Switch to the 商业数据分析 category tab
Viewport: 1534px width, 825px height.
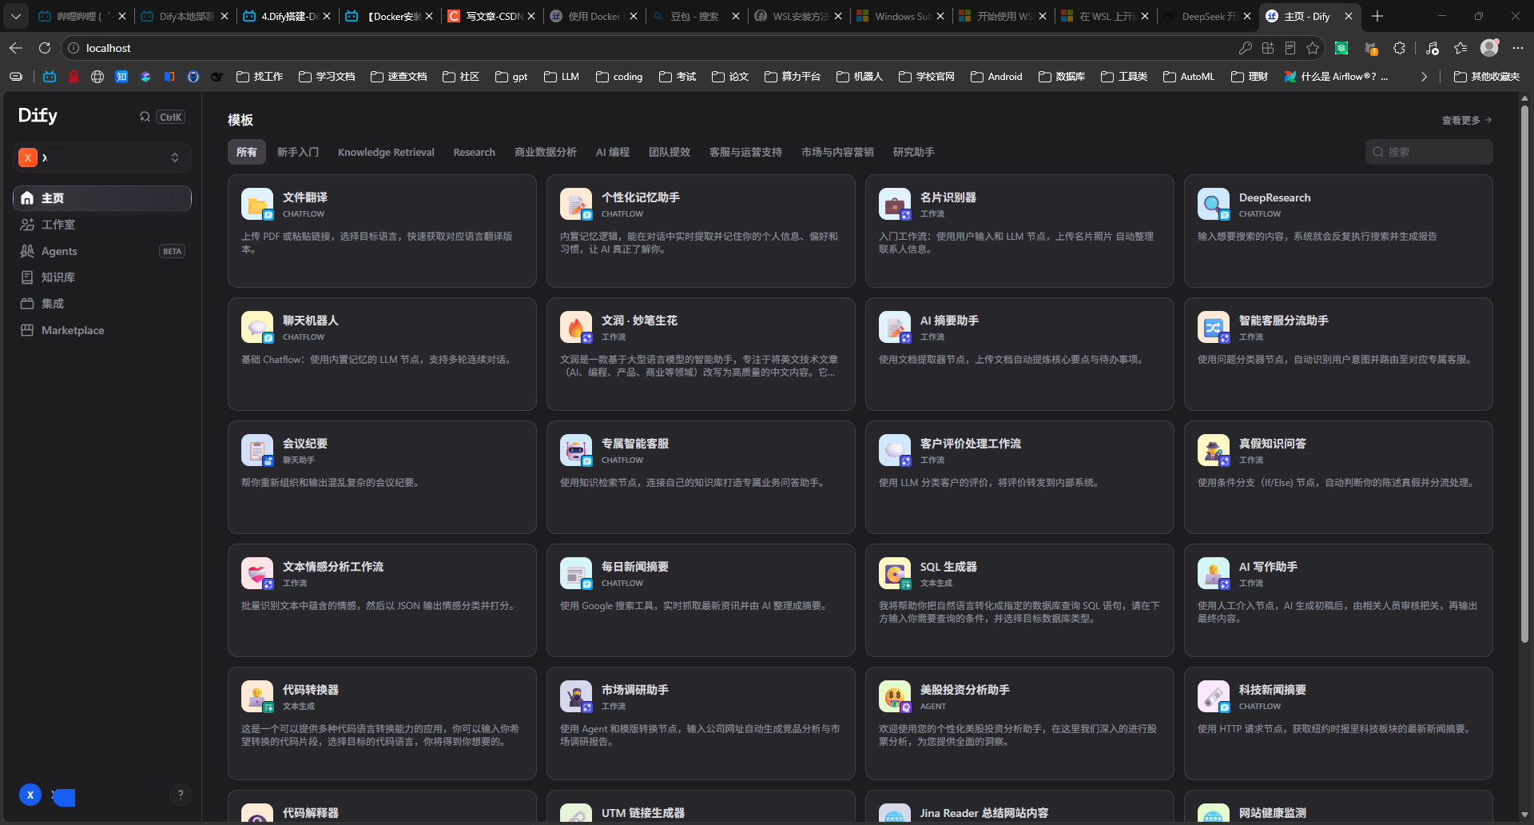click(x=546, y=152)
